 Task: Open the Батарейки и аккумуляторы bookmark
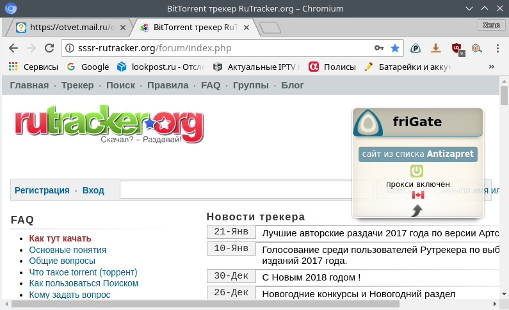[x=408, y=67]
